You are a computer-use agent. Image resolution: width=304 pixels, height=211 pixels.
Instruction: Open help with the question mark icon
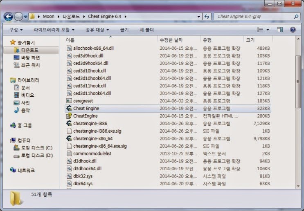293,30
